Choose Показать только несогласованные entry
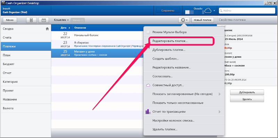Image resolution: width=278 pixels, height=138 pixels. [x=184, y=103]
